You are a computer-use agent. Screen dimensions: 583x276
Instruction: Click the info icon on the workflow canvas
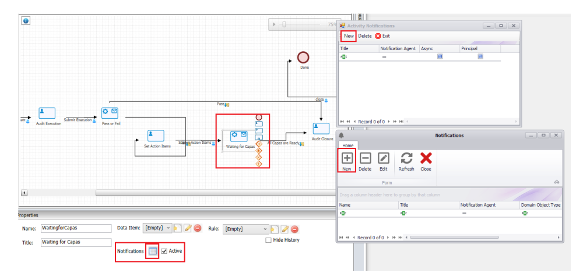(26, 21)
